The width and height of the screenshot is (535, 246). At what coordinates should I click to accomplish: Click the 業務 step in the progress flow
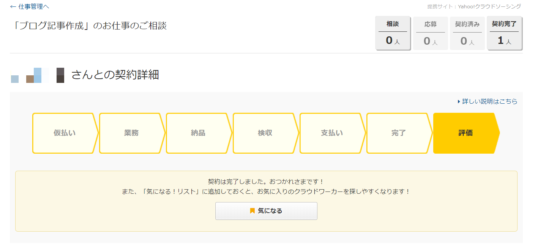(131, 133)
